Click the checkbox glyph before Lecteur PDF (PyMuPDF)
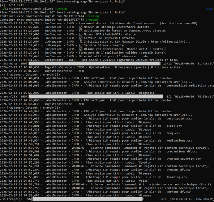214x202 pixels. tap(81, 38)
